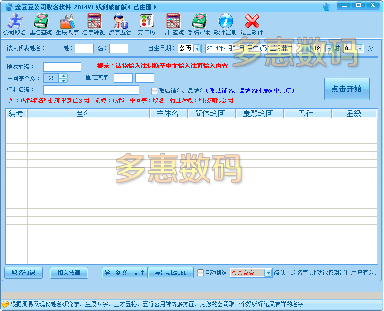Open the star rating dropdown
The image size is (384, 311).
click(x=268, y=273)
